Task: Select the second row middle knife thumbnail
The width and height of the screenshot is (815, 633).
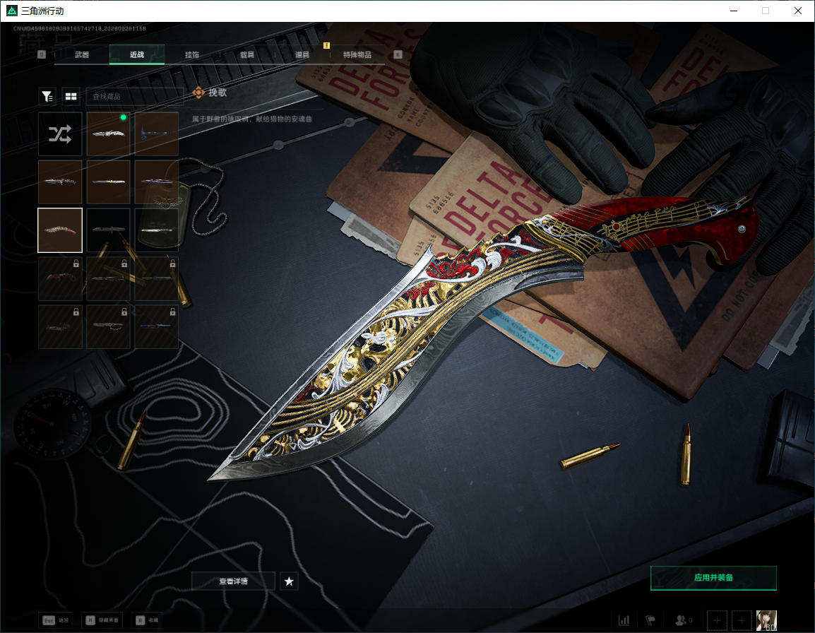Action: pos(108,182)
